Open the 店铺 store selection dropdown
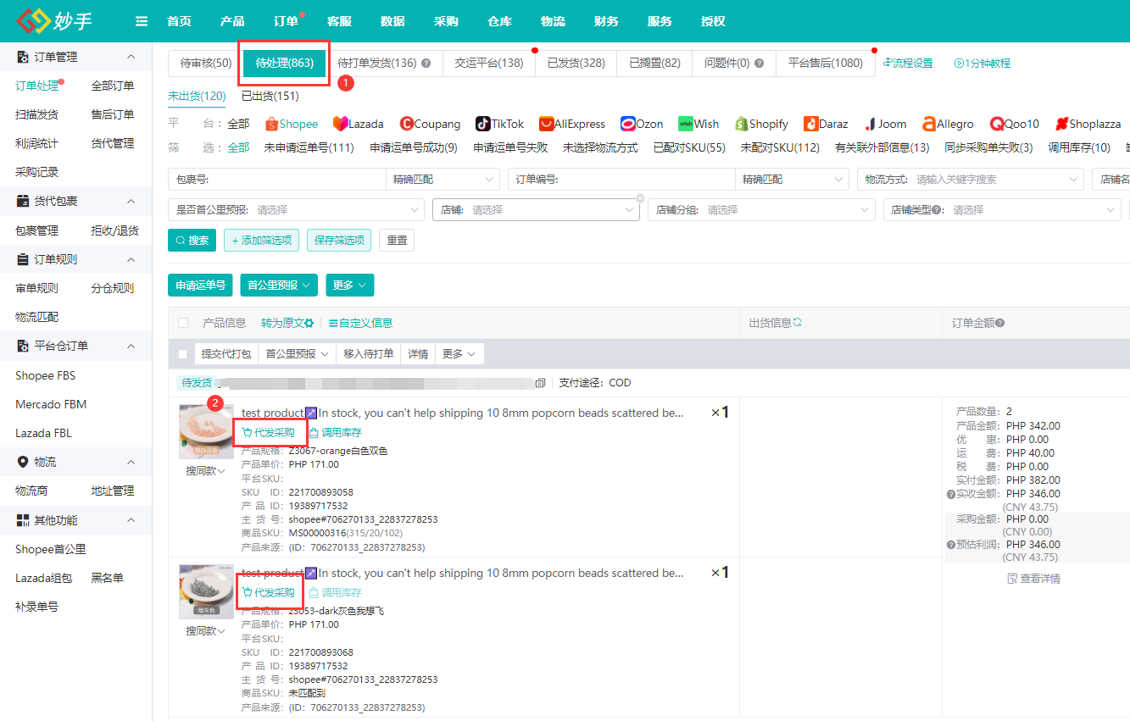The width and height of the screenshot is (1130, 721). coord(536,209)
